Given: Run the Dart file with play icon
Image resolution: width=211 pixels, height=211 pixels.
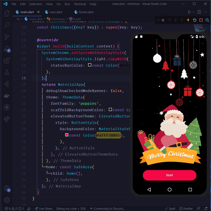Looking at the screenshot, I should pos(189,12).
